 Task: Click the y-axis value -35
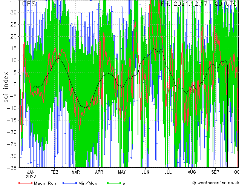12,168
